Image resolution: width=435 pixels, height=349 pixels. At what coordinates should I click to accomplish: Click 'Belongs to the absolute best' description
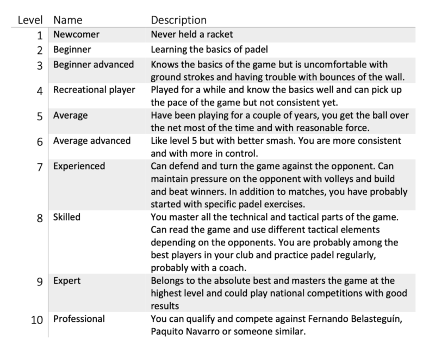pos(279,293)
